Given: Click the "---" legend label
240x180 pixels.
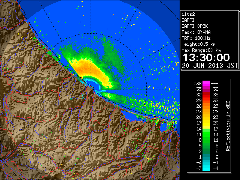Looking at the screenshot, I should coord(214,83).
